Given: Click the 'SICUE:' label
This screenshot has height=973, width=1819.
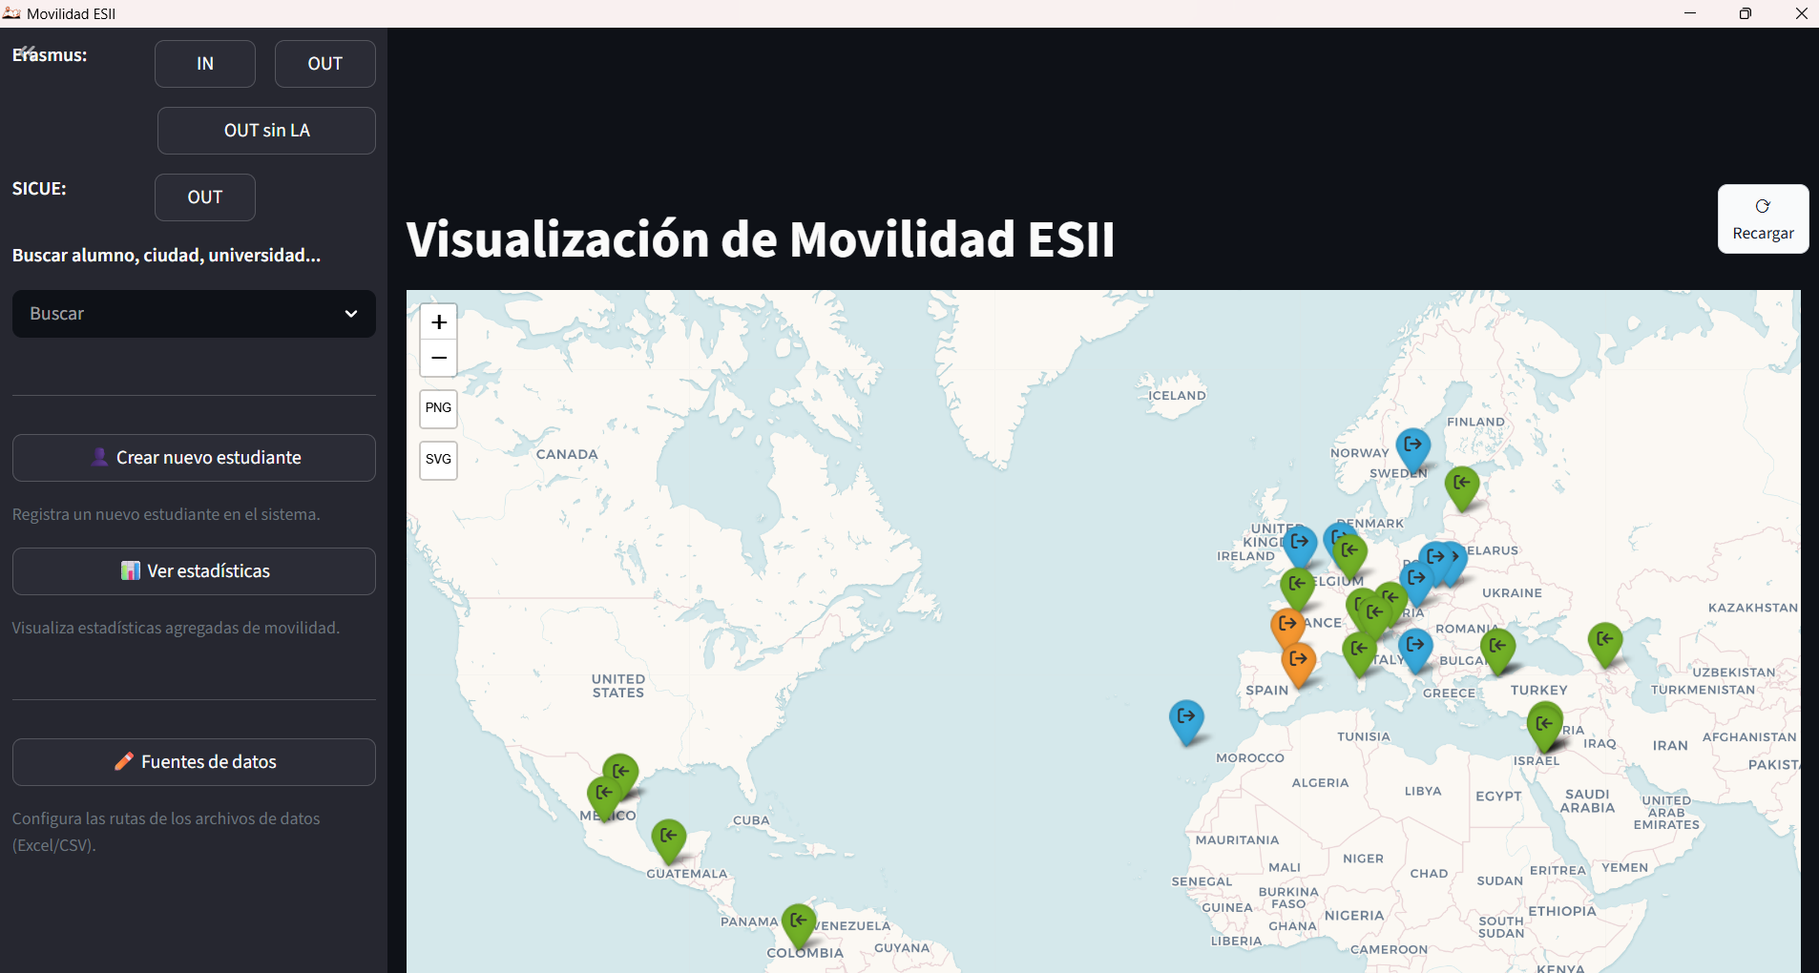Looking at the screenshot, I should (39, 189).
